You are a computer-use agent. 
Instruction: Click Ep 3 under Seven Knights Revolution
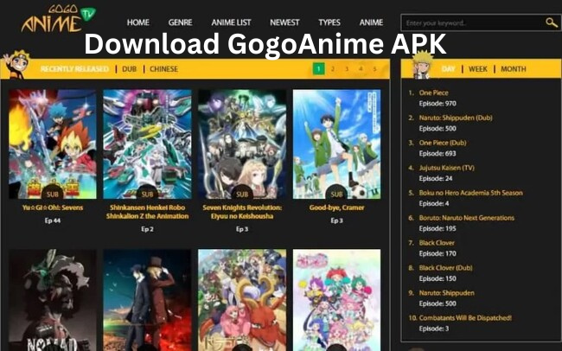point(242,229)
